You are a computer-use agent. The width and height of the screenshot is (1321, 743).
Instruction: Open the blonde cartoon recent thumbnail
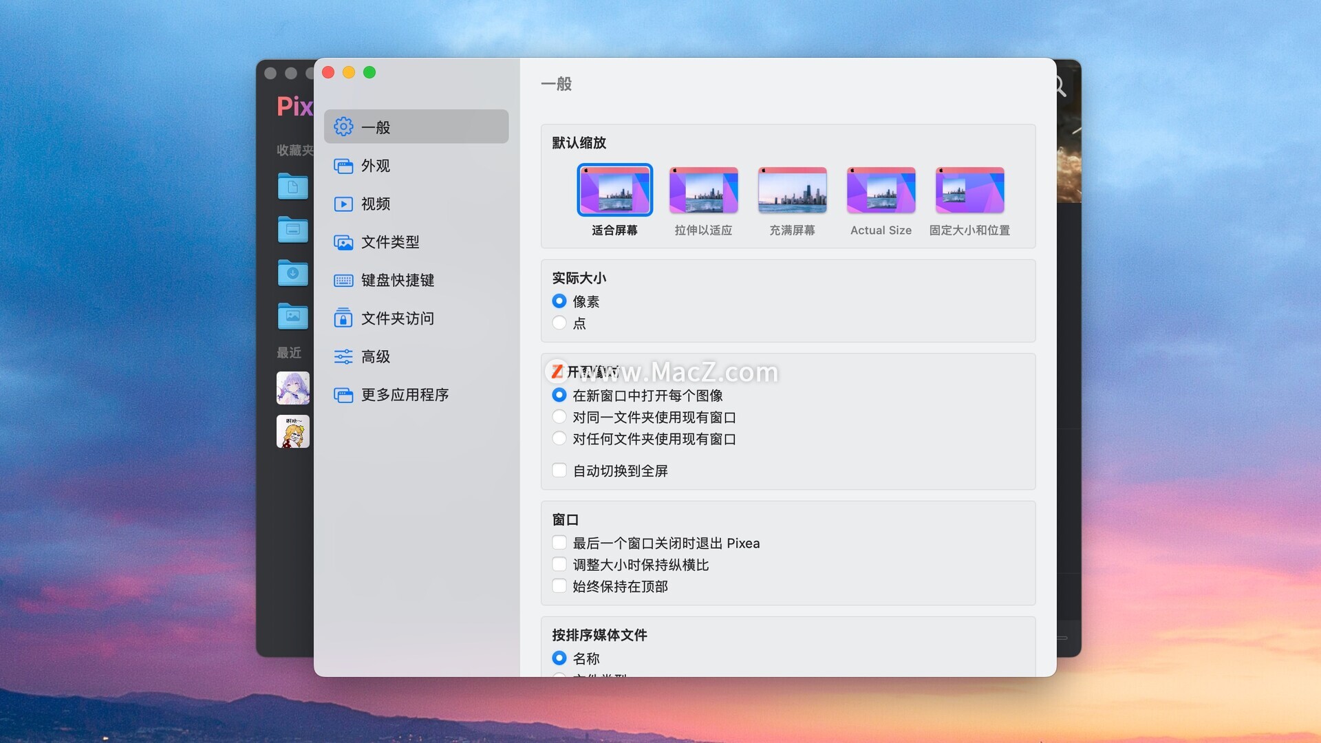[293, 431]
